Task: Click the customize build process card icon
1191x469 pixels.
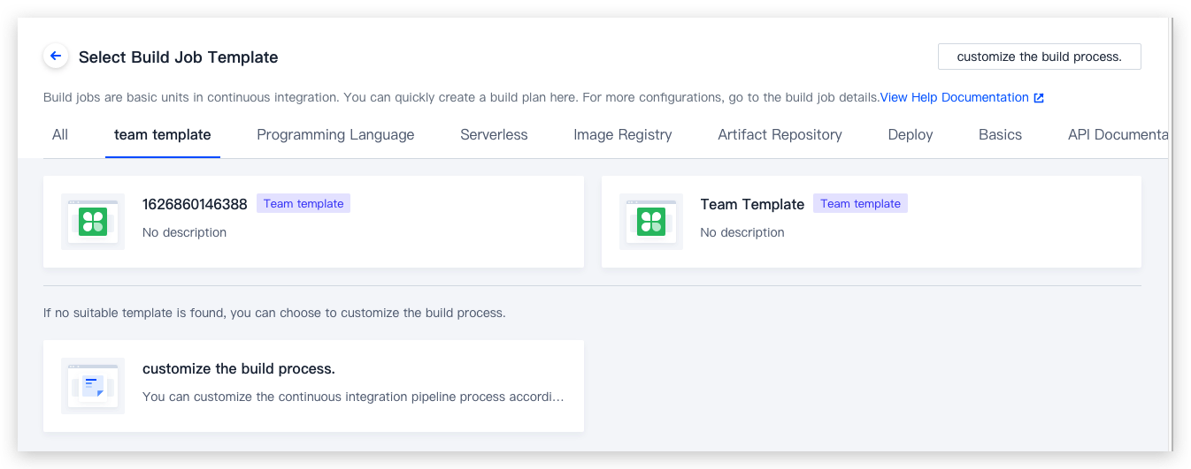Action: tap(93, 386)
